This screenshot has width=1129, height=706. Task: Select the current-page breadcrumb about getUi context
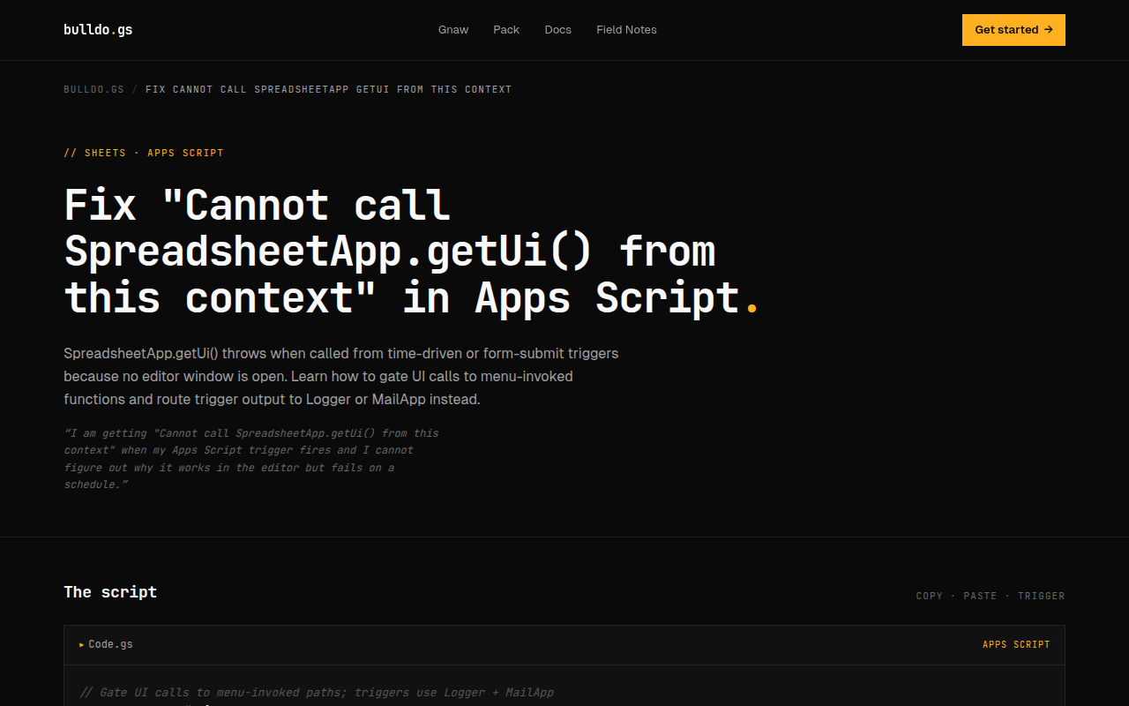(x=328, y=89)
